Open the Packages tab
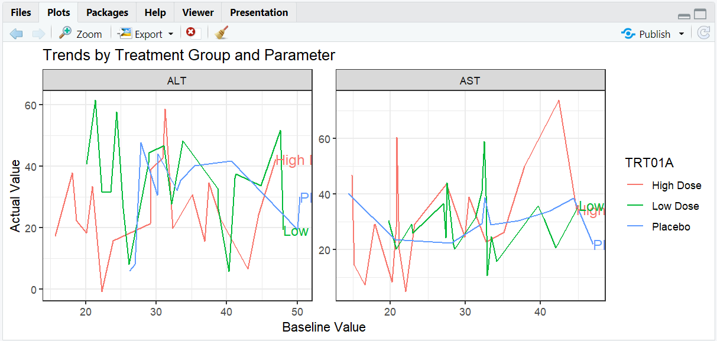The width and height of the screenshot is (717, 341). click(x=107, y=12)
